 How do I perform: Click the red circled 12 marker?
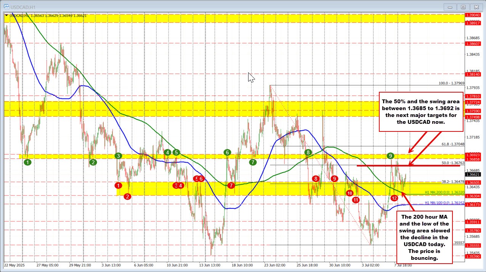pyautogui.click(x=395, y=198)
